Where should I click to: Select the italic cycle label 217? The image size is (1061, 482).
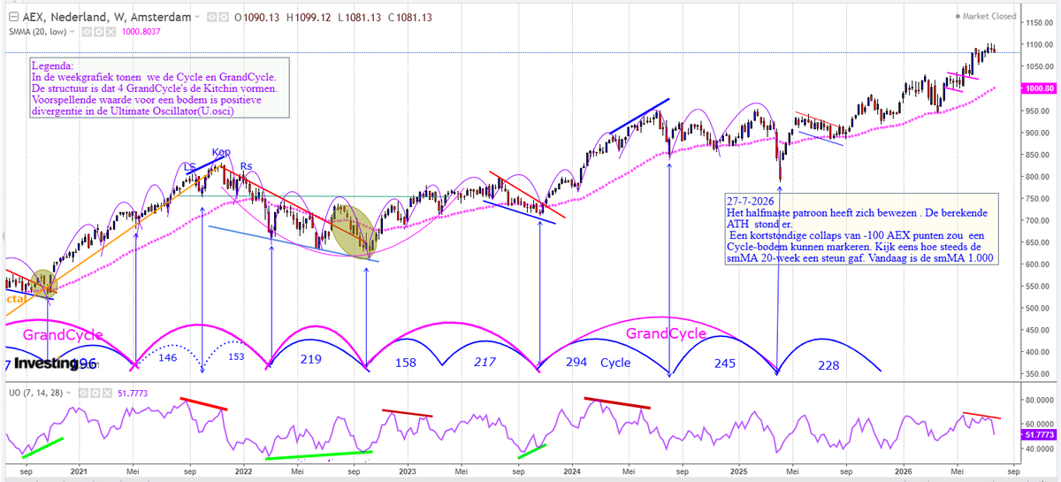pyautogui.click(x=484, y=362)
